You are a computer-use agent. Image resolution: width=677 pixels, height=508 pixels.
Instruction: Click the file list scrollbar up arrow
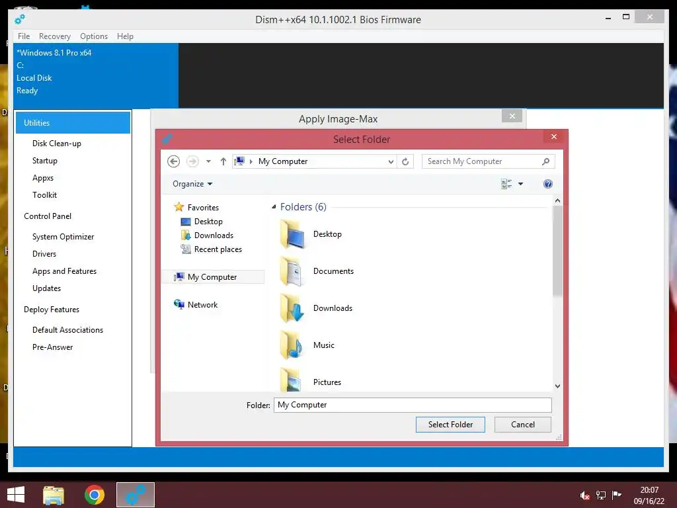click(557, 201)
